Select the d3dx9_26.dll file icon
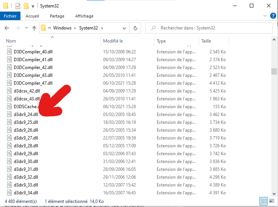278x207 pixels. click(9, 130)
